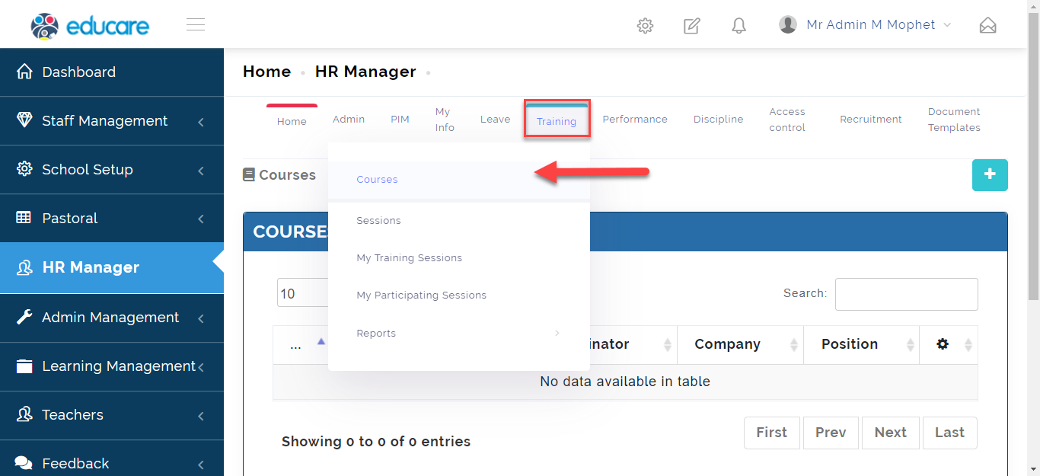1040x476 pixels.
Task: Expand the Reports submenu arrow
Action: click(557, 333)
